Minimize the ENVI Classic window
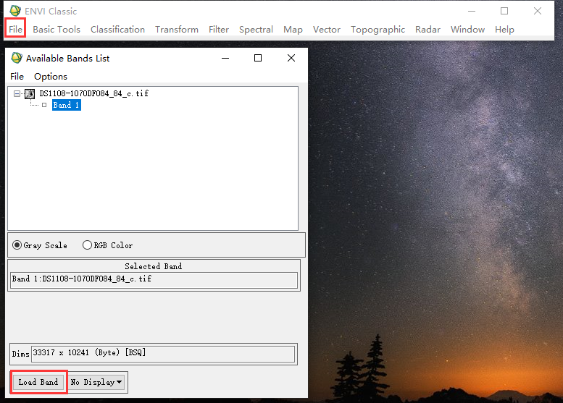The width and height of the screenshot is (563, 403). tap(471, 11)
